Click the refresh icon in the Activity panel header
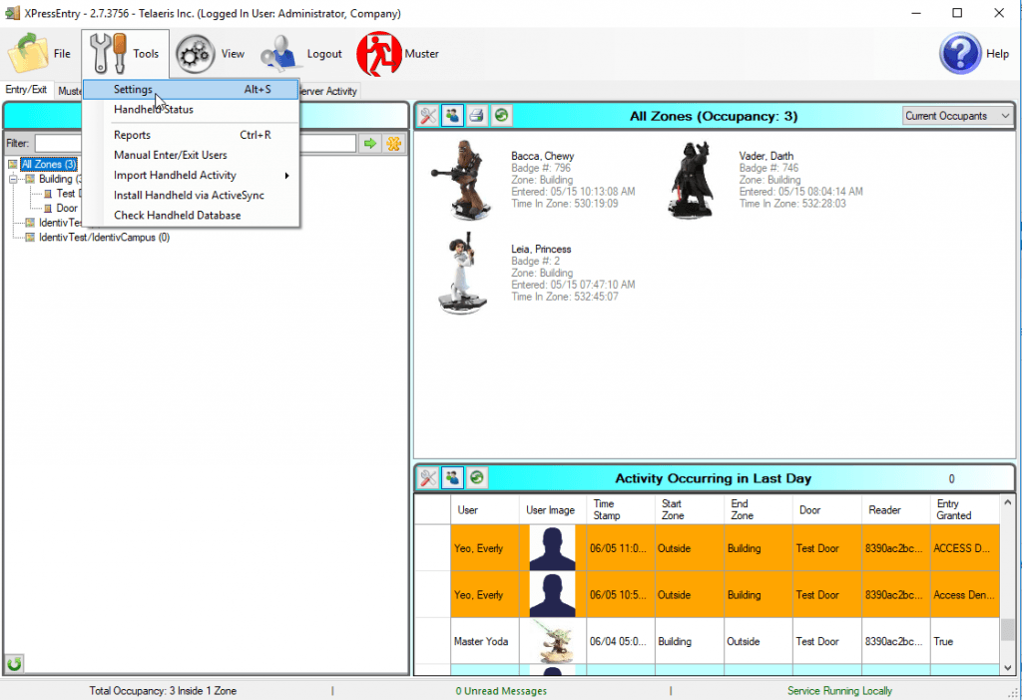This screenshot has height=700, width=1022. [x=477, y=478]
